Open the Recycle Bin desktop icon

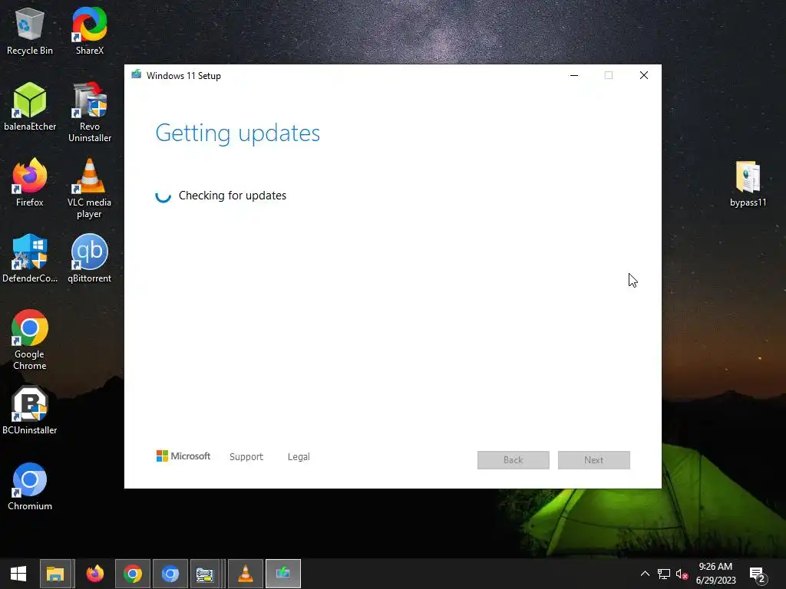pos(30,31)
